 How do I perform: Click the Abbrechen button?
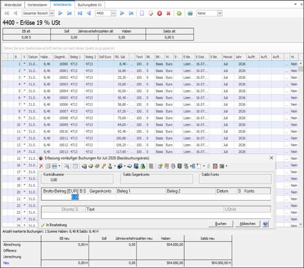click(248, 224)
